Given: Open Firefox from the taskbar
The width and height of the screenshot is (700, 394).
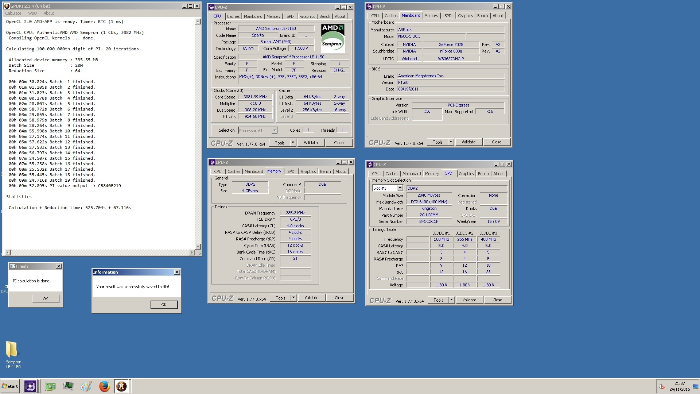Looking at the screenshot, I should (104, 386).
